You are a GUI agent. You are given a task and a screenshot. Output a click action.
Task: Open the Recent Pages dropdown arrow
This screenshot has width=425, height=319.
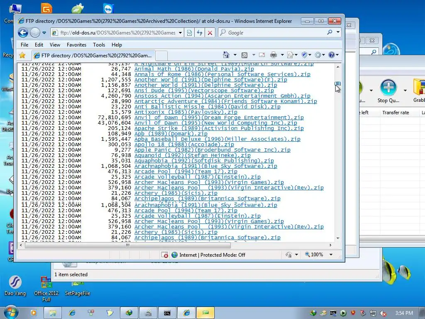coord(44,33)
